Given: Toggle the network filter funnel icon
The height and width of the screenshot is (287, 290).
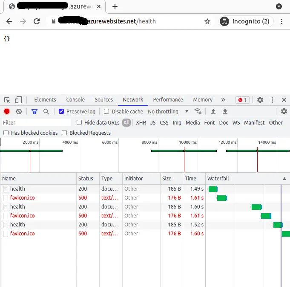Looking at the screenshot, I should tap(34, 111).
